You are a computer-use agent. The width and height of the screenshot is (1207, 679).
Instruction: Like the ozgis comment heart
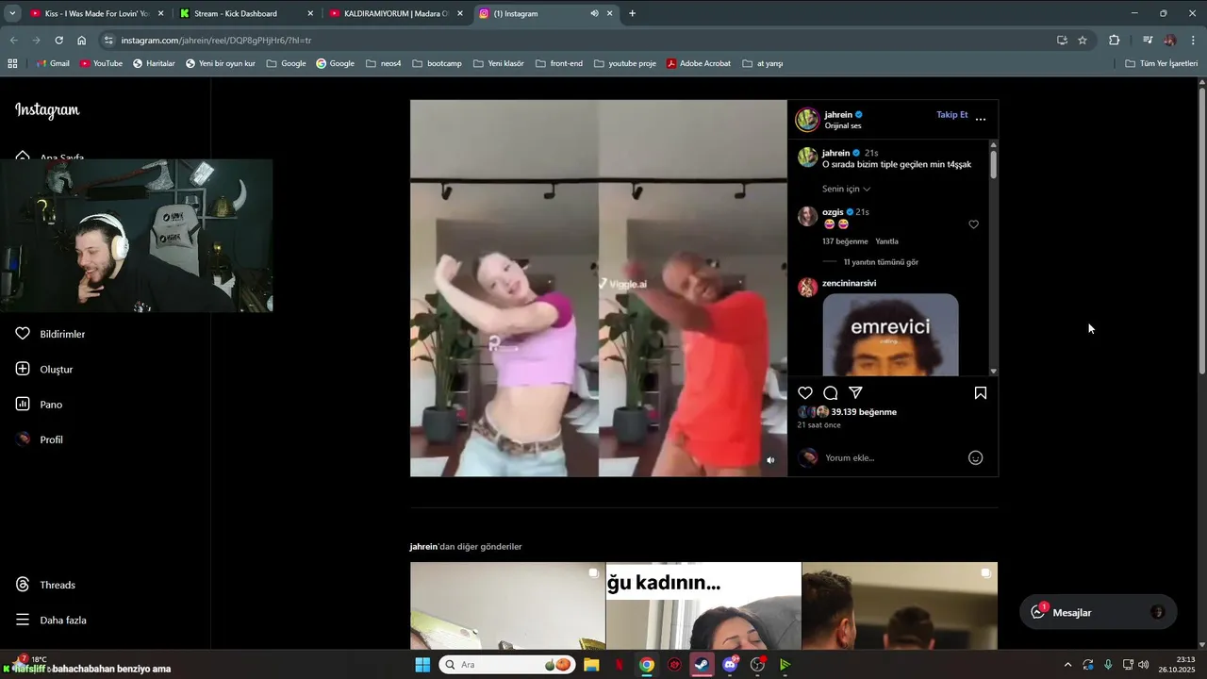click(974, 224)
